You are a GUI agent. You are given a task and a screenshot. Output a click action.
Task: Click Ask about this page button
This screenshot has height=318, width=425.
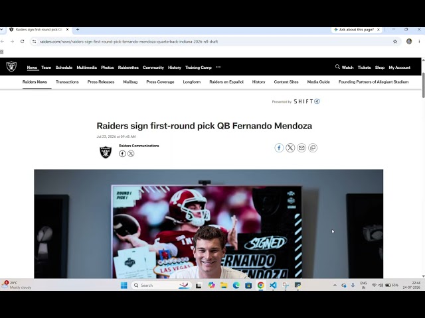[x=354, y=29]
